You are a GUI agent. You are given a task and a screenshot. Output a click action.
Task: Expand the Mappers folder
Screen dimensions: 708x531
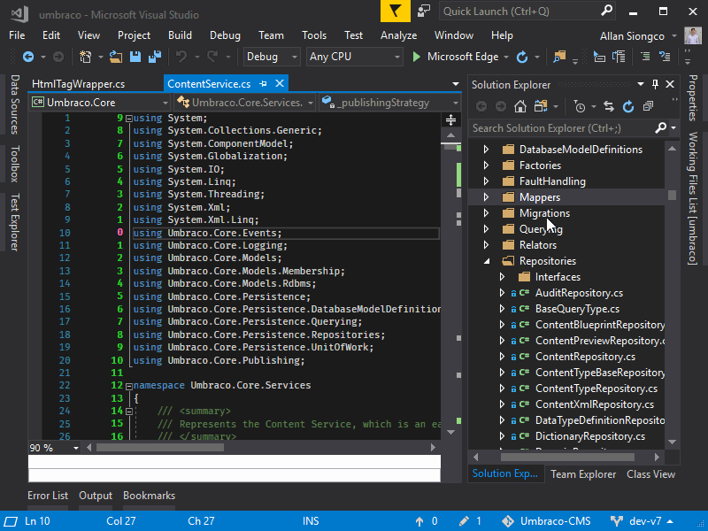(486, 197)
